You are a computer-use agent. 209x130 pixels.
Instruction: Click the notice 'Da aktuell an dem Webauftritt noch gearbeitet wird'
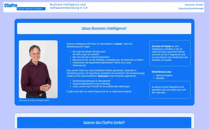pyautogui.click(x=169, y=90)
